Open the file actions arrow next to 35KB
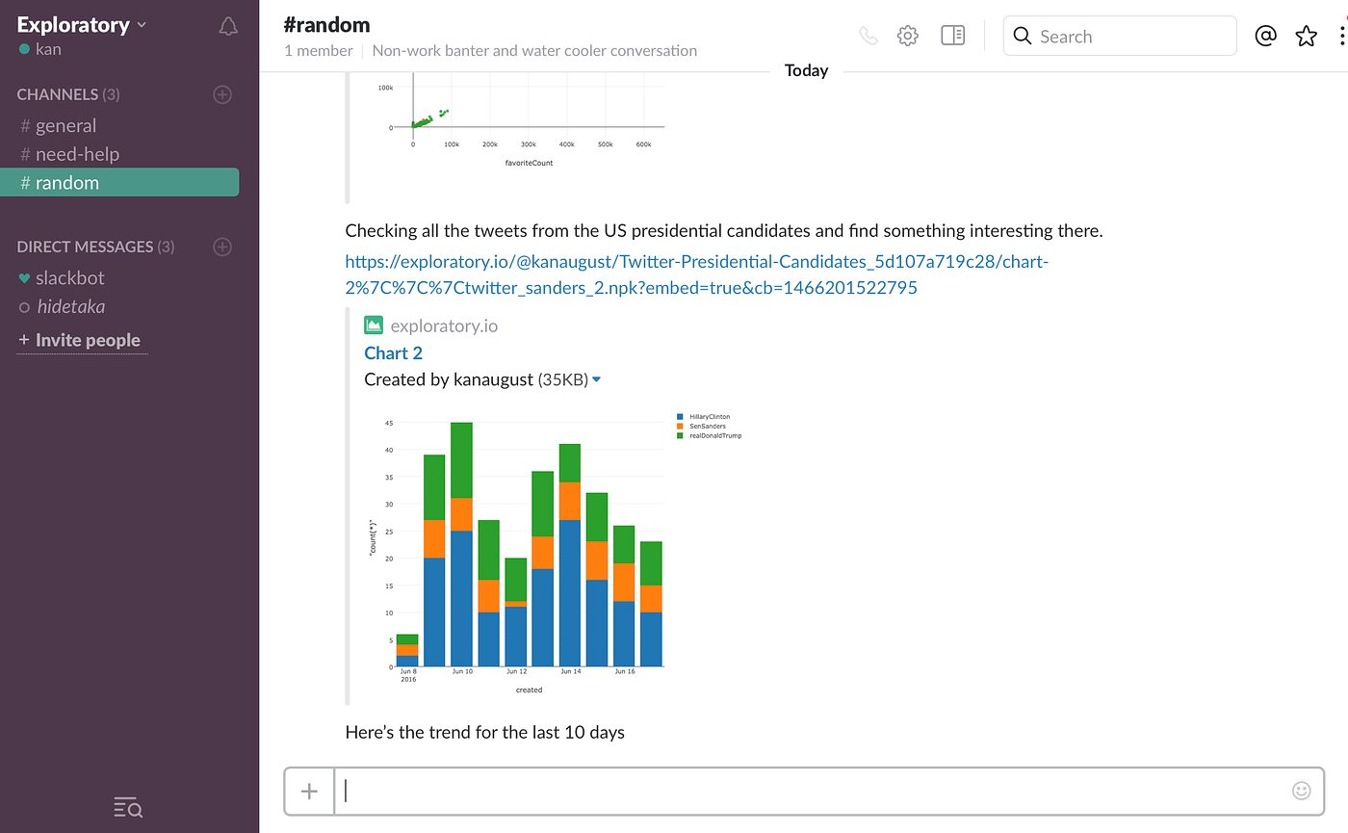 597,378
